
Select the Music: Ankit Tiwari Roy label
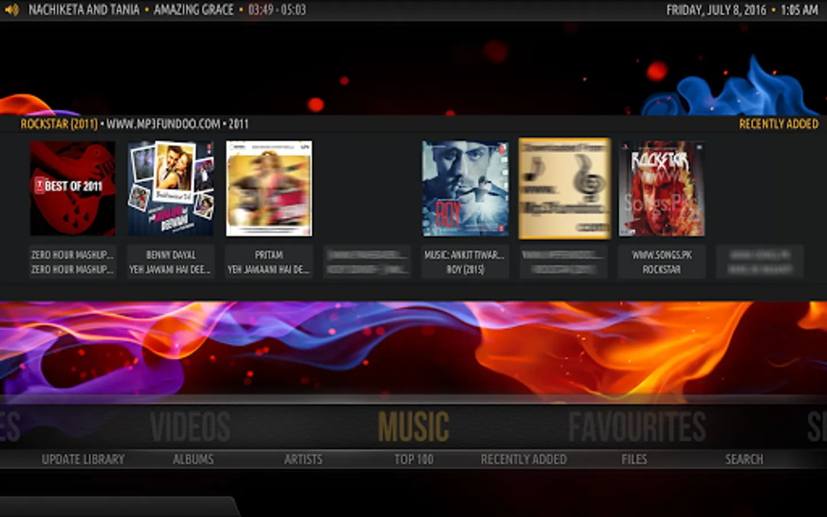pos(465,262)
